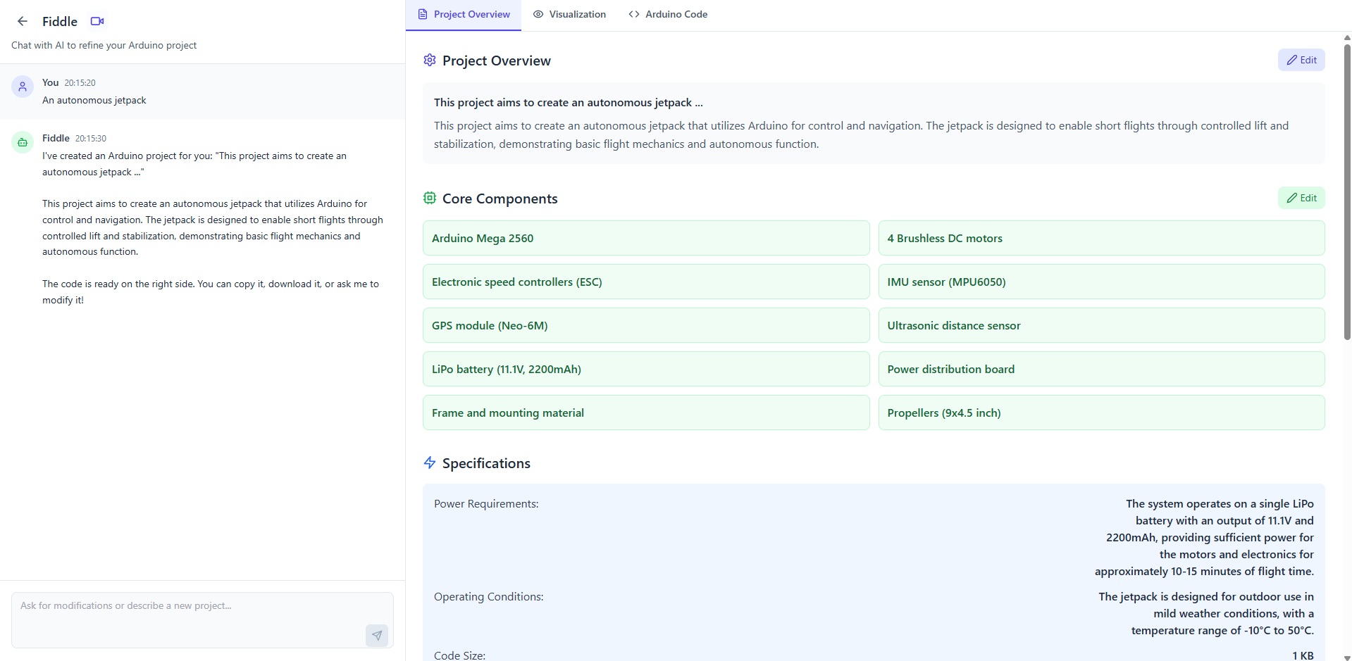
Task: Click the chip icon beside Core Components
Action: pyautogui.click(x=430, y=198)
